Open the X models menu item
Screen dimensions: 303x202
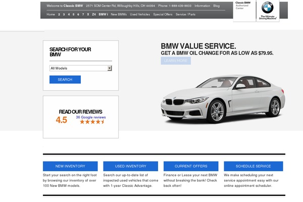click(88, 15)
